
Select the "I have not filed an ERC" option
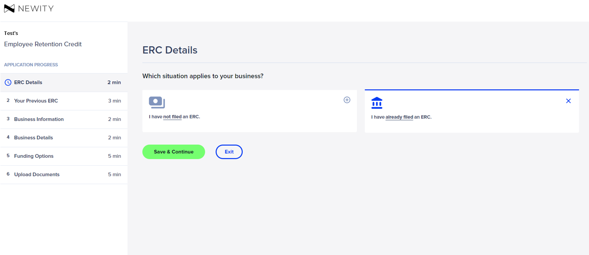(250, 111)
